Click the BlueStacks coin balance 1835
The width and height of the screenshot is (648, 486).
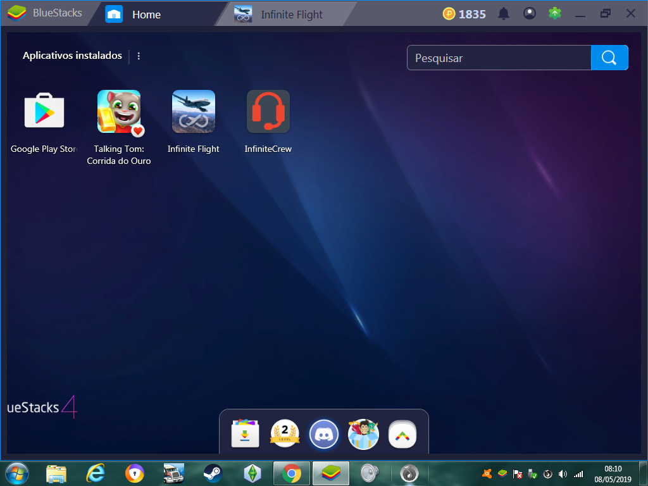coord(464,14)
